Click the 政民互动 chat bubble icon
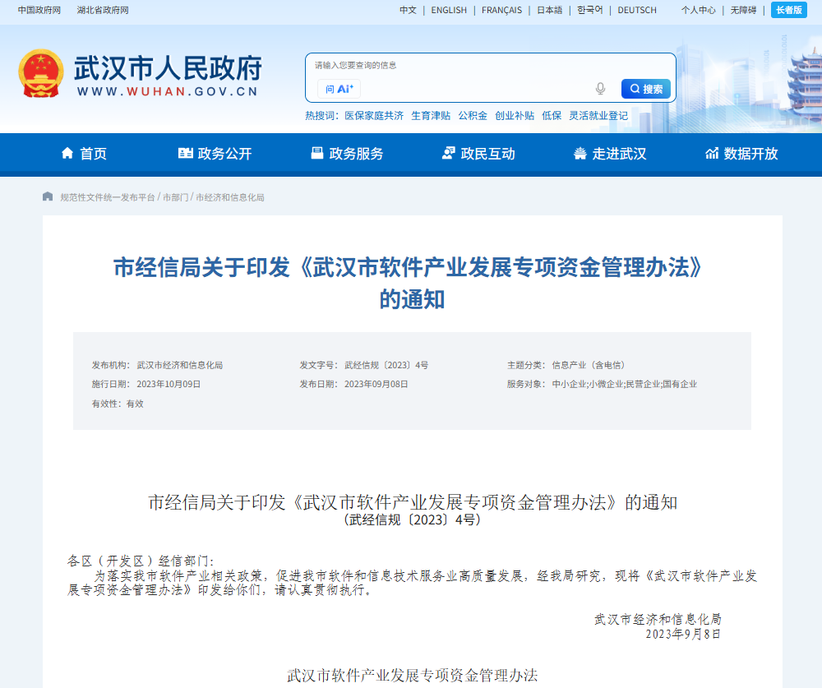 [448, 154]
